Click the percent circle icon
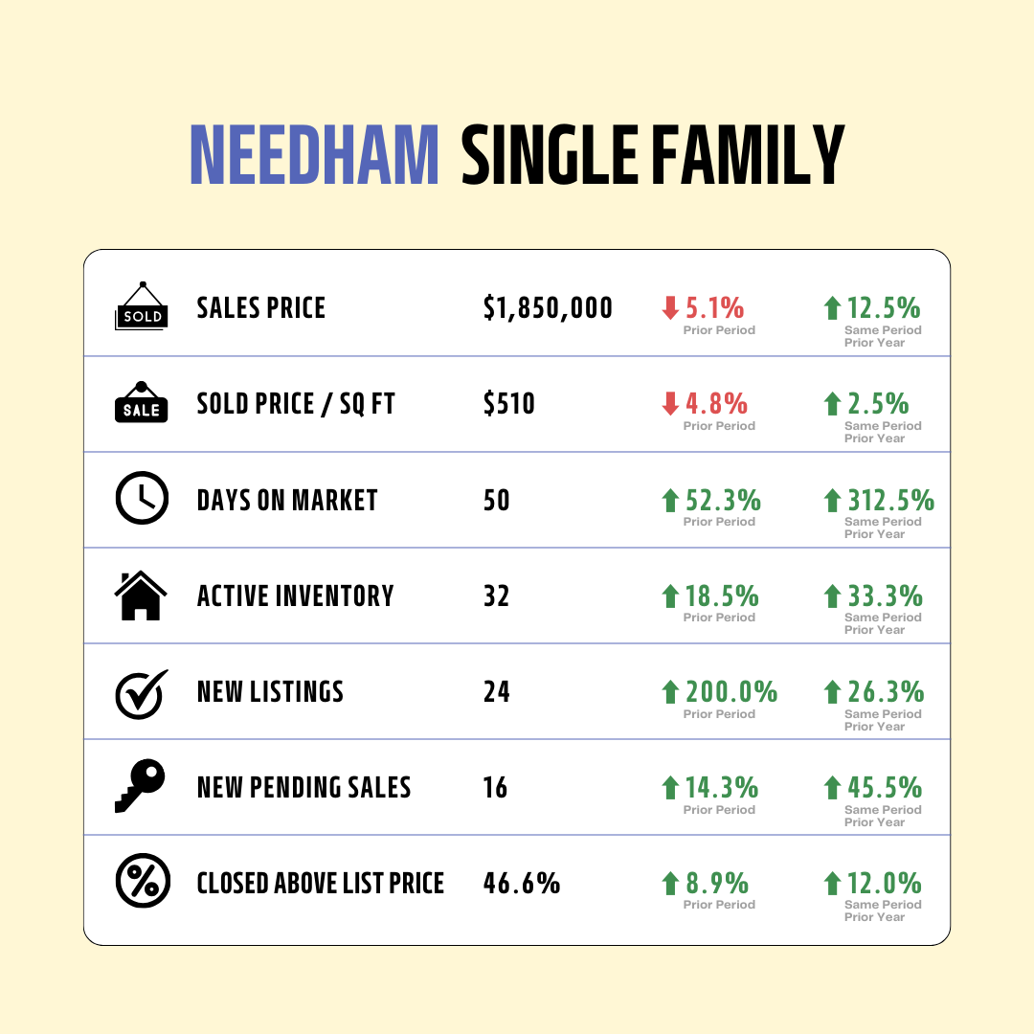 143,881
